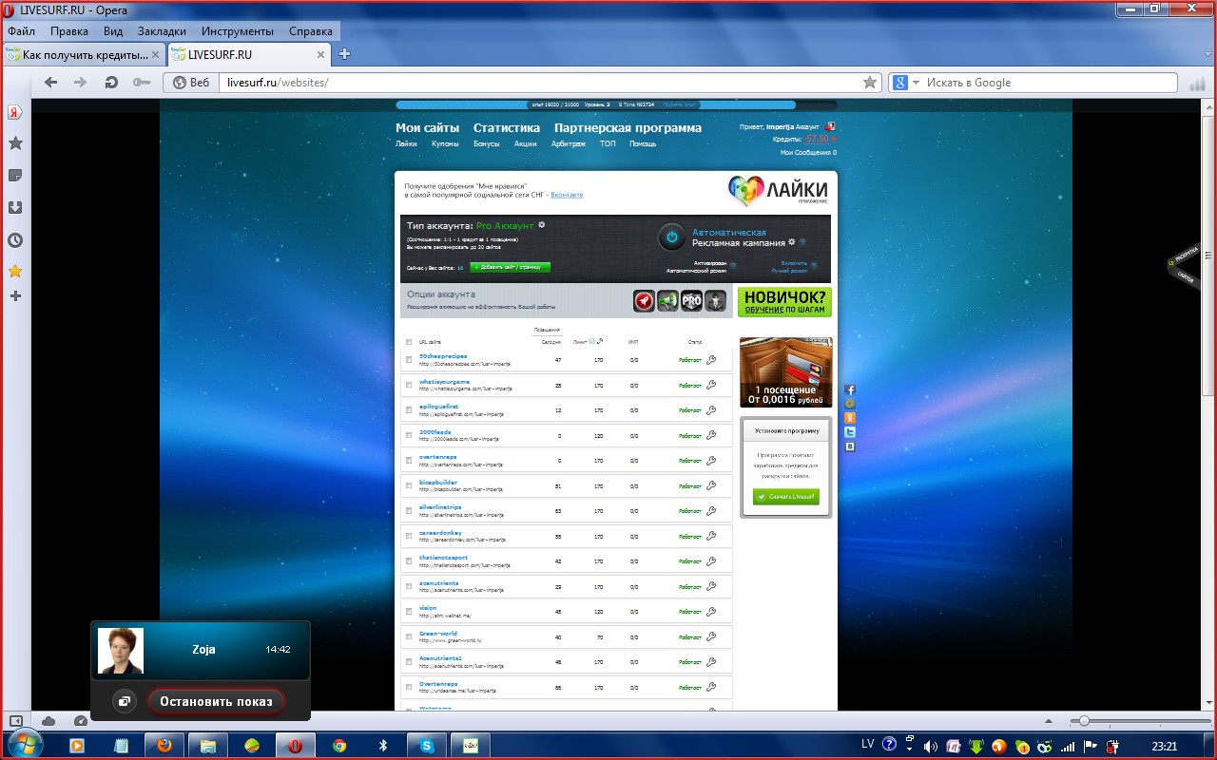Bookmark the page with the address bar star

point(869,83)
